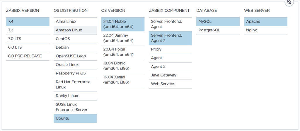Select Nginx as web server
300x131 pixels.
click(265, 30)
